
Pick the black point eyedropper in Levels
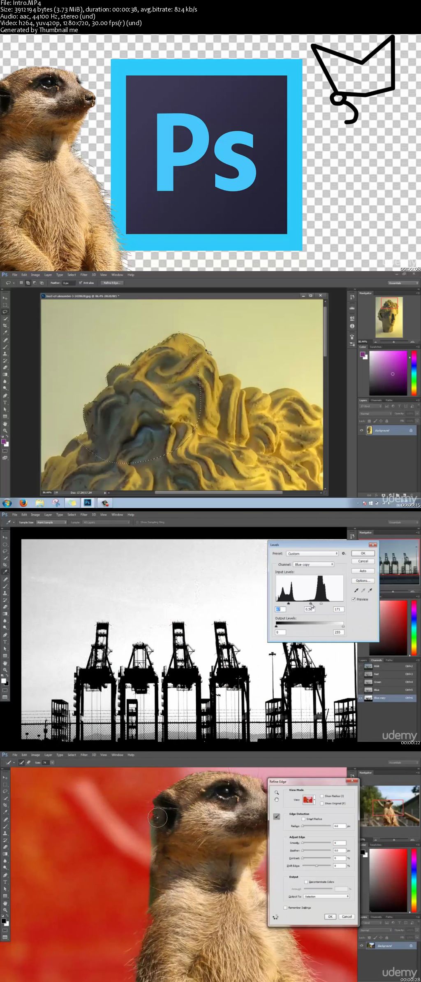coord(356,590)
